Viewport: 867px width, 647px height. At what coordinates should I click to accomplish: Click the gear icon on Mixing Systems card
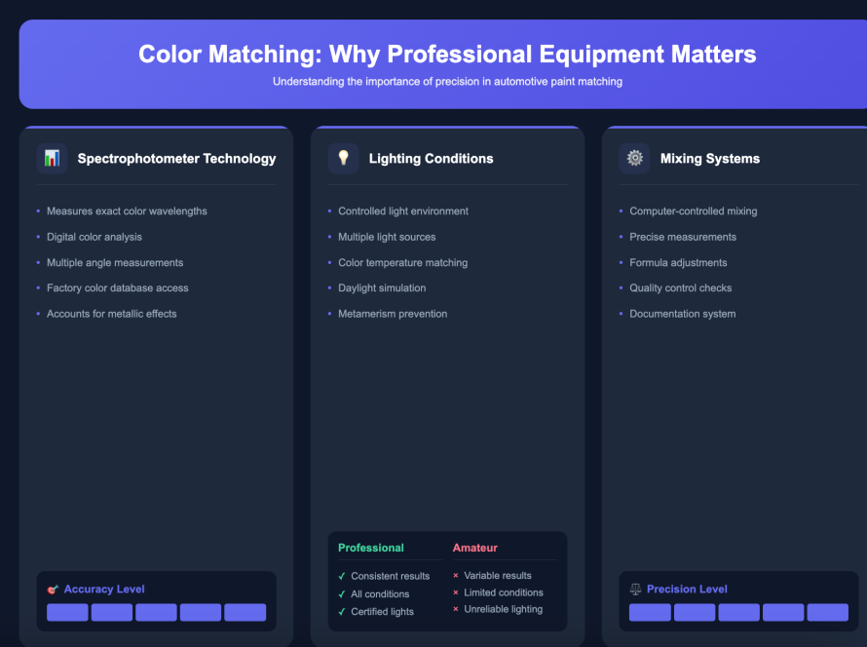pos(633,158)
